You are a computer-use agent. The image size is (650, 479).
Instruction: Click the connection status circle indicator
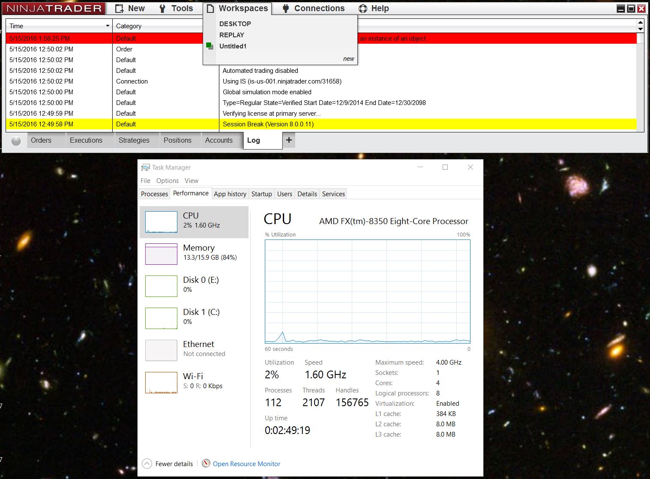(16, 141)
